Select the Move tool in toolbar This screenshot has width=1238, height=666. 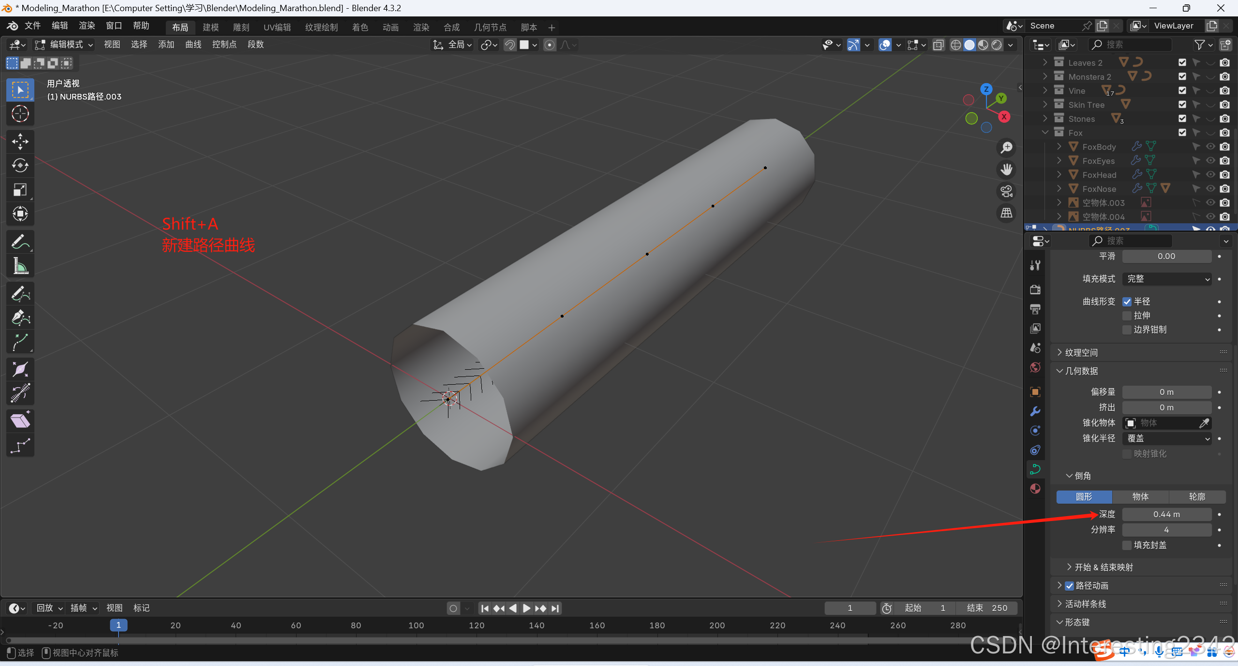coord(20,142)
